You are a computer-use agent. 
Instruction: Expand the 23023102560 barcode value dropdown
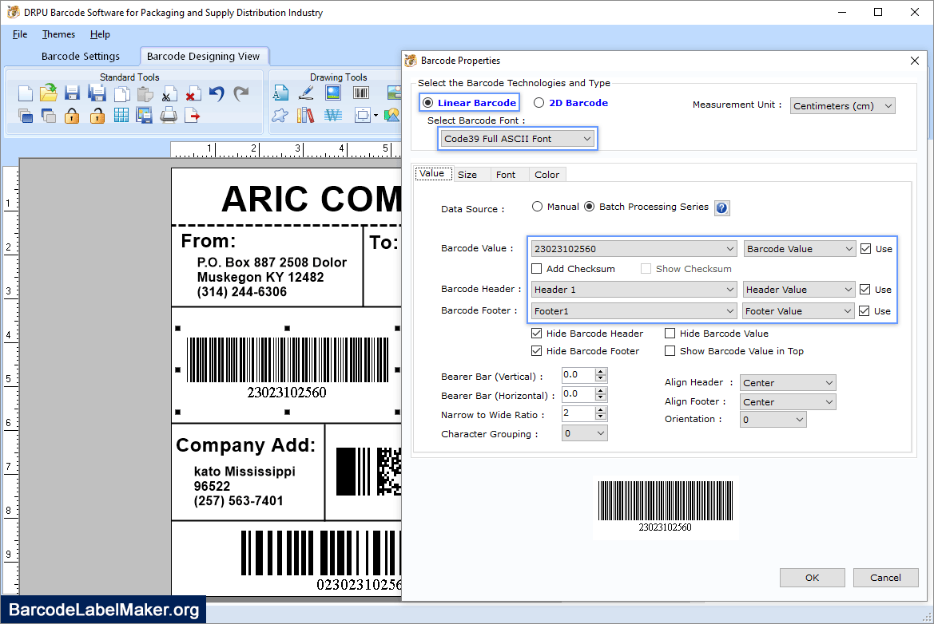(x=634, y=249)
